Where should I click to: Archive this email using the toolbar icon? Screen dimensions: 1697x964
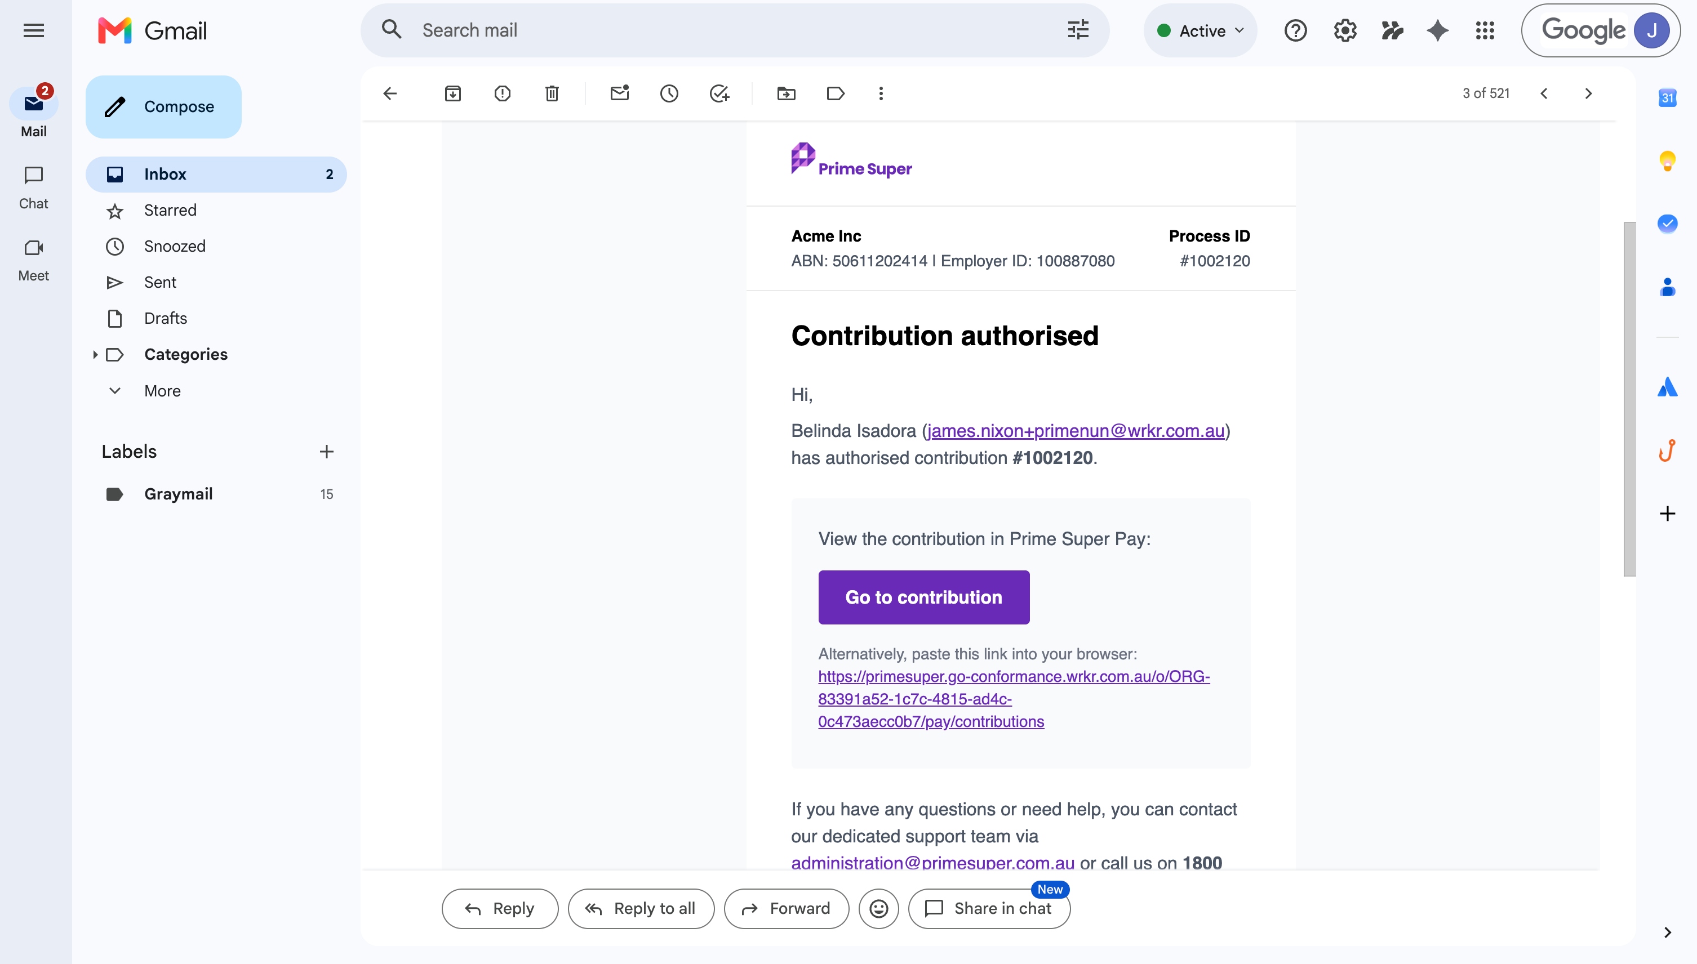pos(452,93)
